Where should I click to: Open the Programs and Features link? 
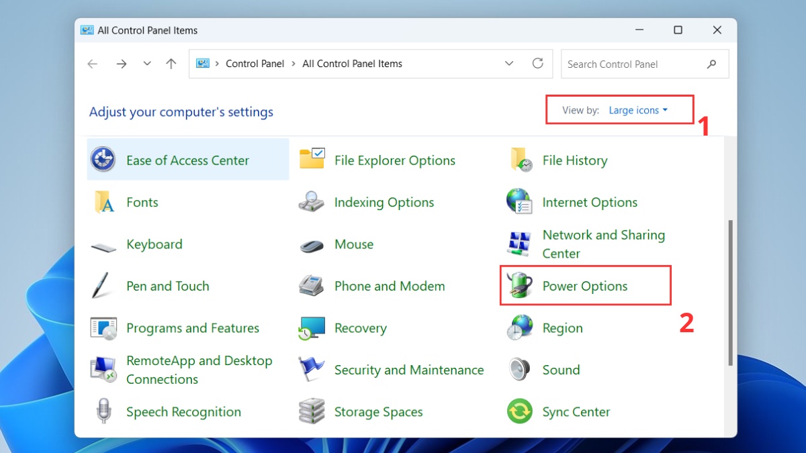pos(193,328)
